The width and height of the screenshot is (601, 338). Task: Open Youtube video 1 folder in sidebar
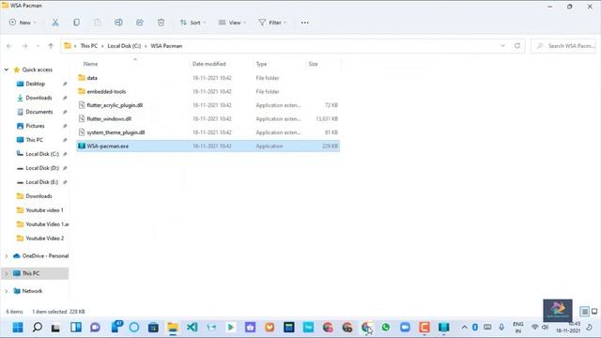[x=44, y=210]
